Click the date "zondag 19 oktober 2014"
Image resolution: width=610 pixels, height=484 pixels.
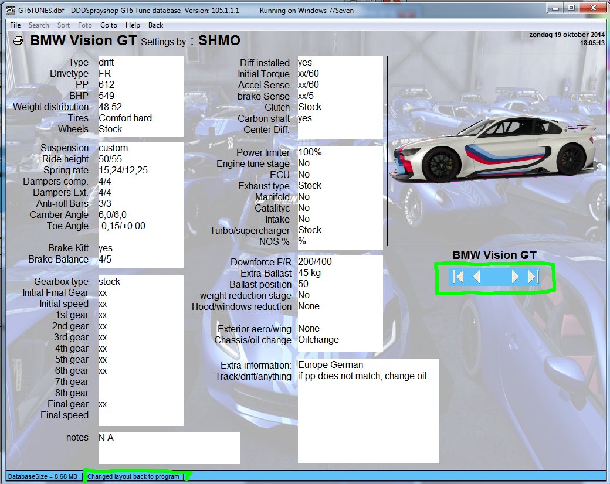567,35
